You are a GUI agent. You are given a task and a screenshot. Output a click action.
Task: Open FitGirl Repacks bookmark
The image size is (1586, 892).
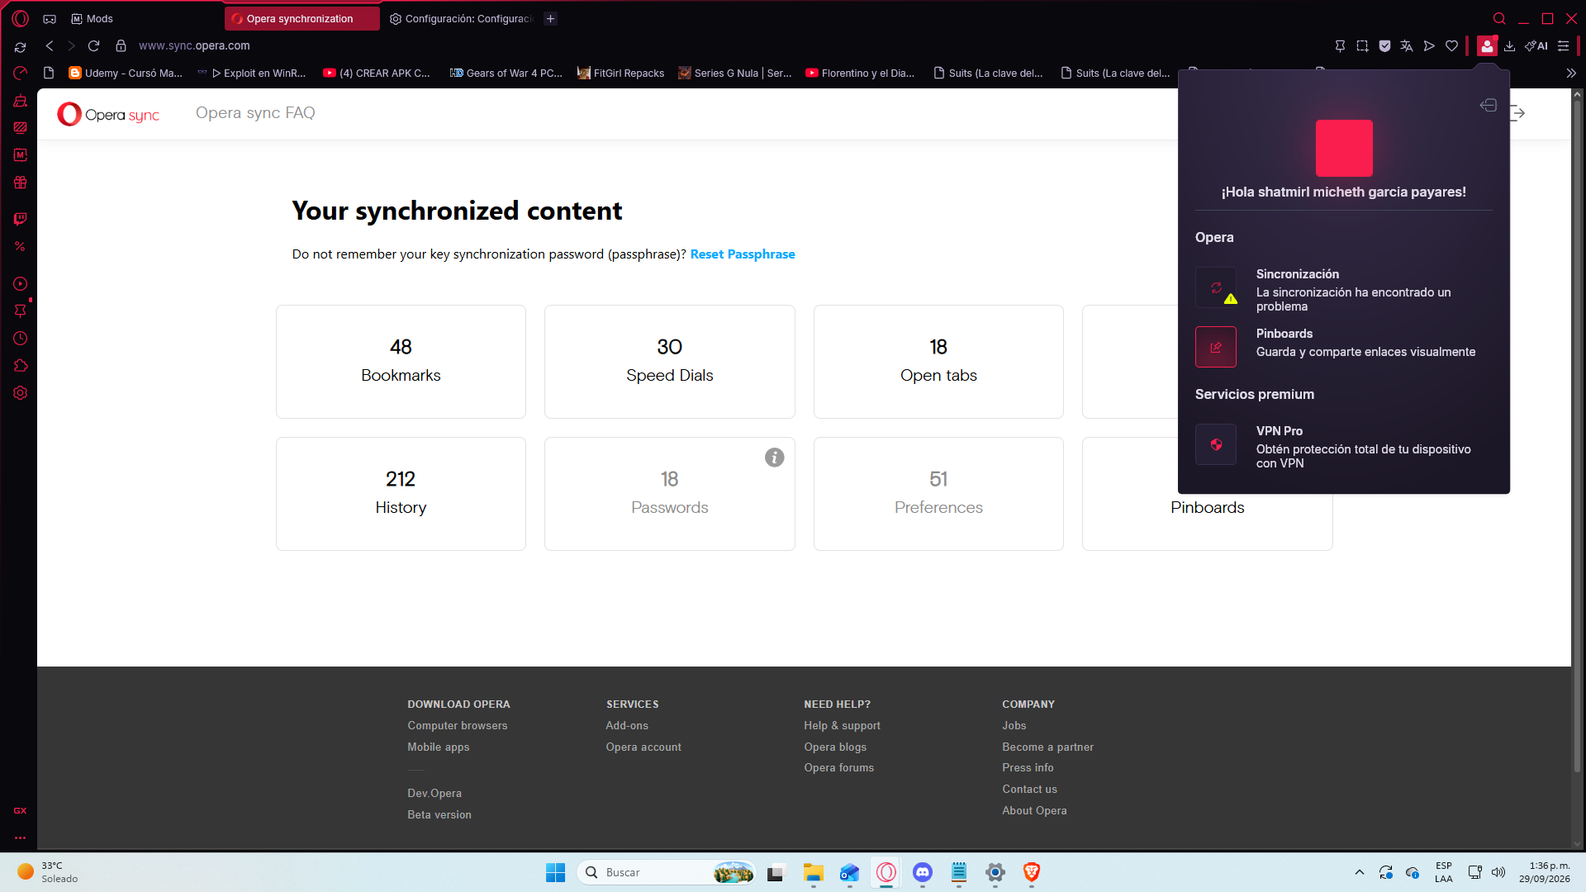pyautogui.click(x=621, y=74)
